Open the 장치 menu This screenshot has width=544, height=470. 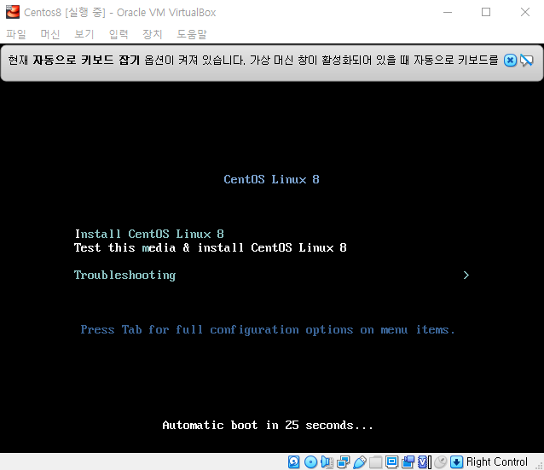[153, 34]
